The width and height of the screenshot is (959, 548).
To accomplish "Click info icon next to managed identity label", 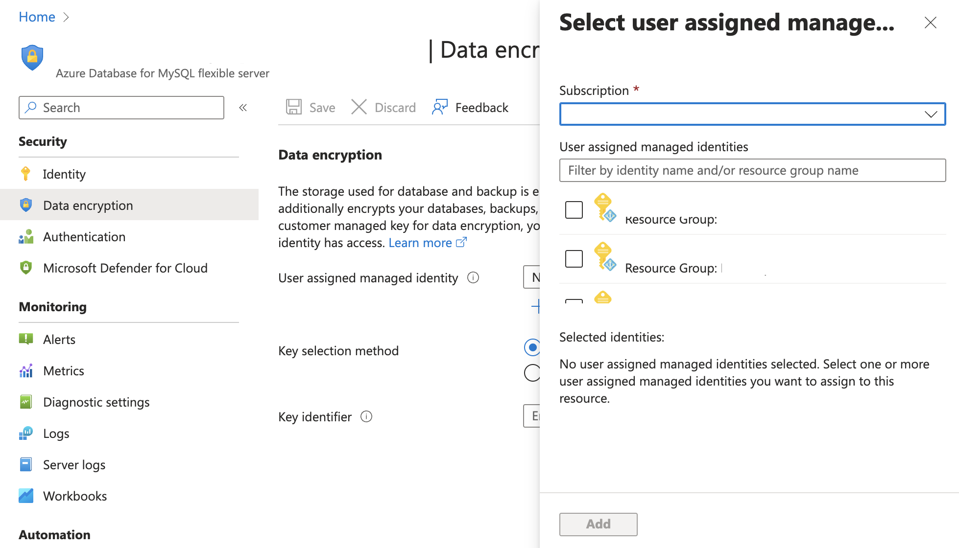I will 473,277.
